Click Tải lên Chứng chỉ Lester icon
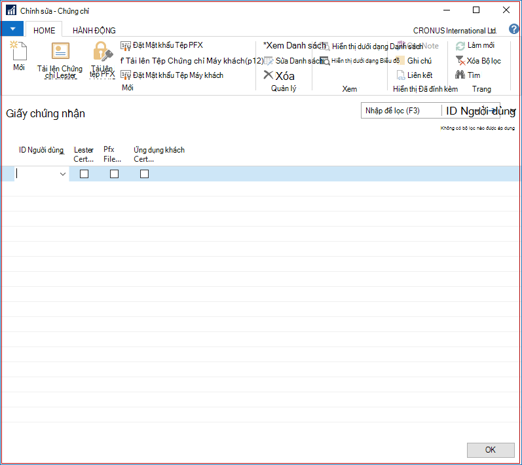The width and height of the screenshot is (522, 465). pyautogui.click(x=60, y=50)
